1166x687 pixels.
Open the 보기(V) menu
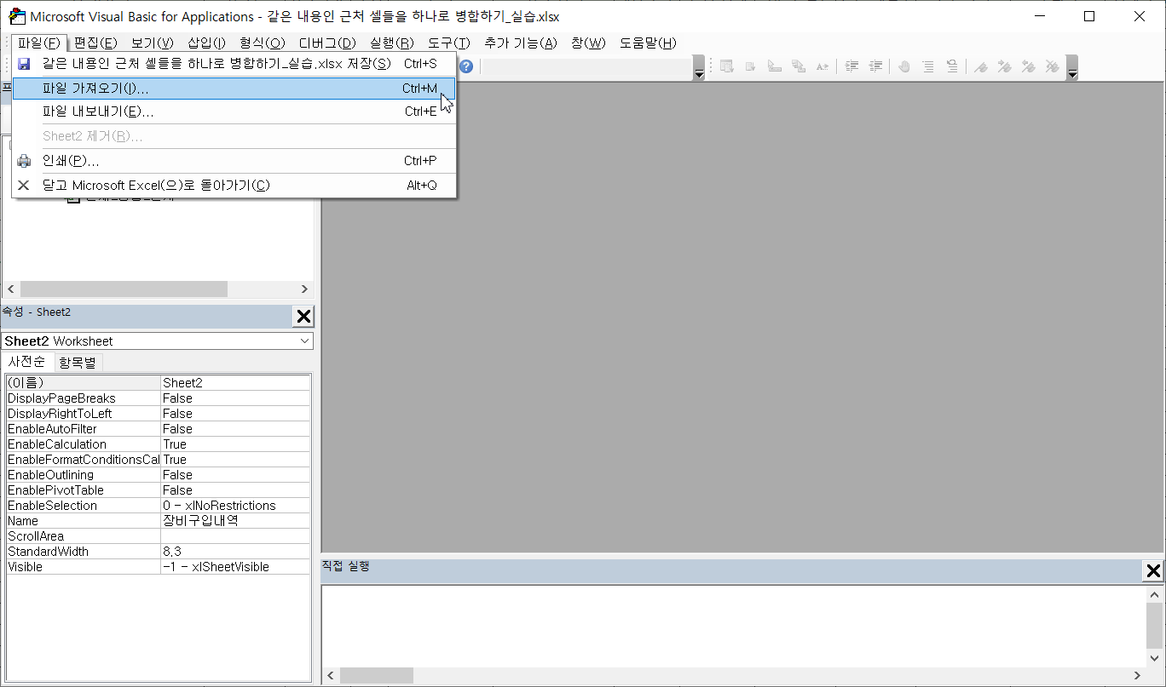(x=152, y=43)
